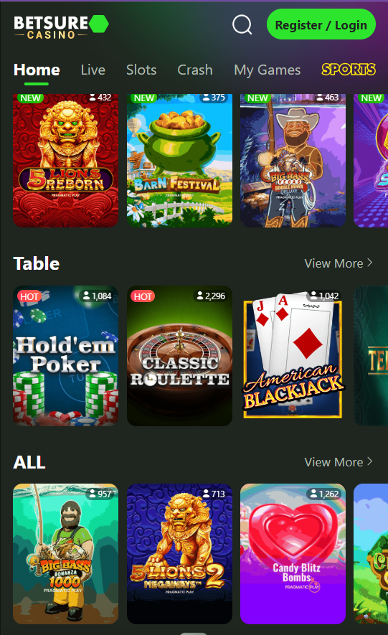Launch 5 Lions Megaways 2 game

pyautogui.click(x=179, y=554)
